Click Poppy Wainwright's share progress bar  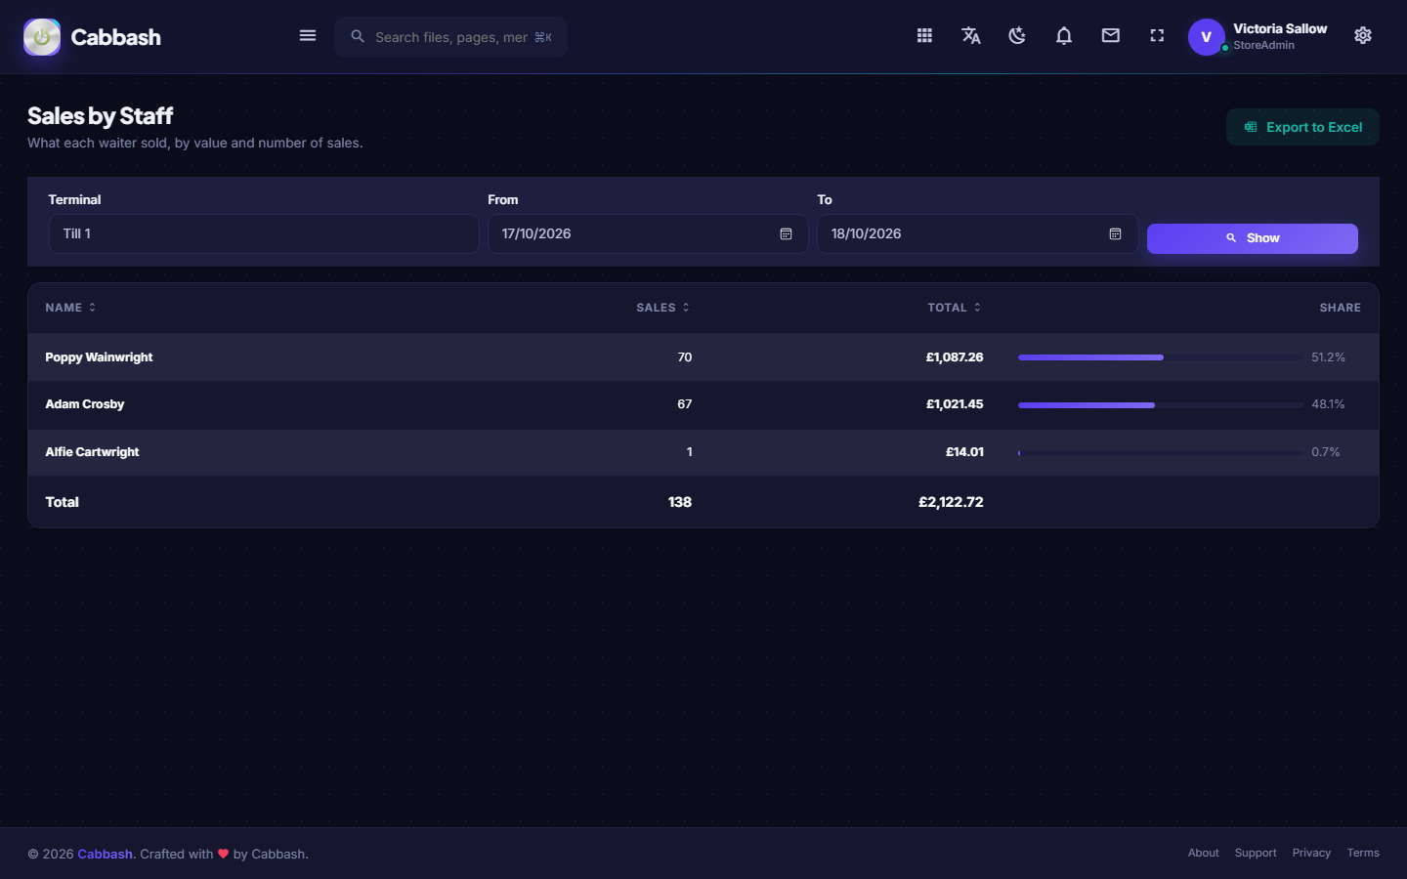[x=1160, y=357]
